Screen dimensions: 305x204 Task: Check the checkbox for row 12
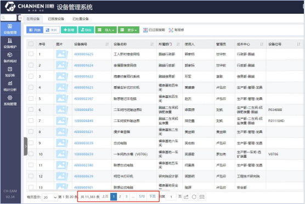[31, 176]
